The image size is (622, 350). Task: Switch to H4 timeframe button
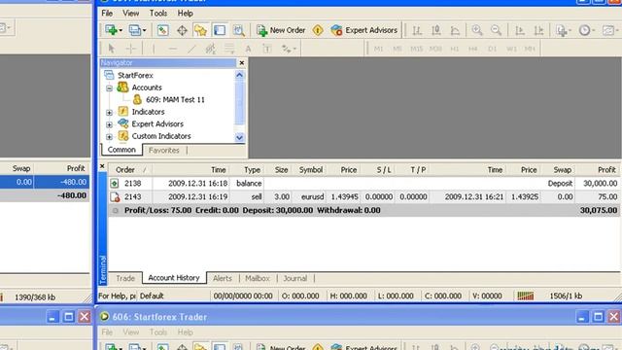tap(473, 49)
